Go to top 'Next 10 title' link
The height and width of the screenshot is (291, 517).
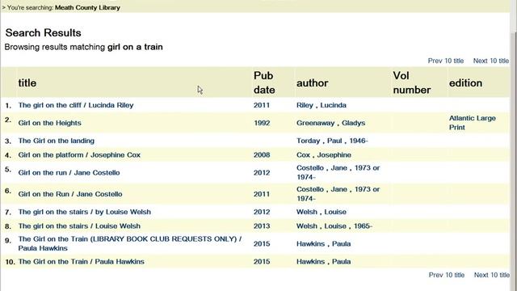tap(491, 61)
